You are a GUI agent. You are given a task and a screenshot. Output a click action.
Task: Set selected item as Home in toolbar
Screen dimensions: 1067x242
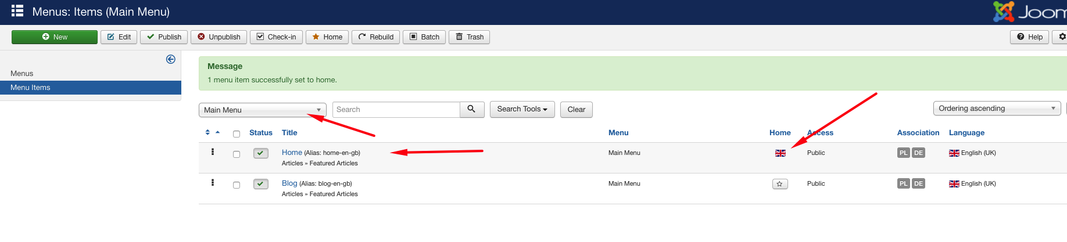[x=327, y=37]
